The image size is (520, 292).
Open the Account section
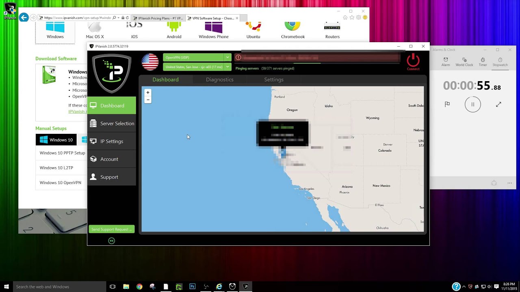click(x=112, y=159)
